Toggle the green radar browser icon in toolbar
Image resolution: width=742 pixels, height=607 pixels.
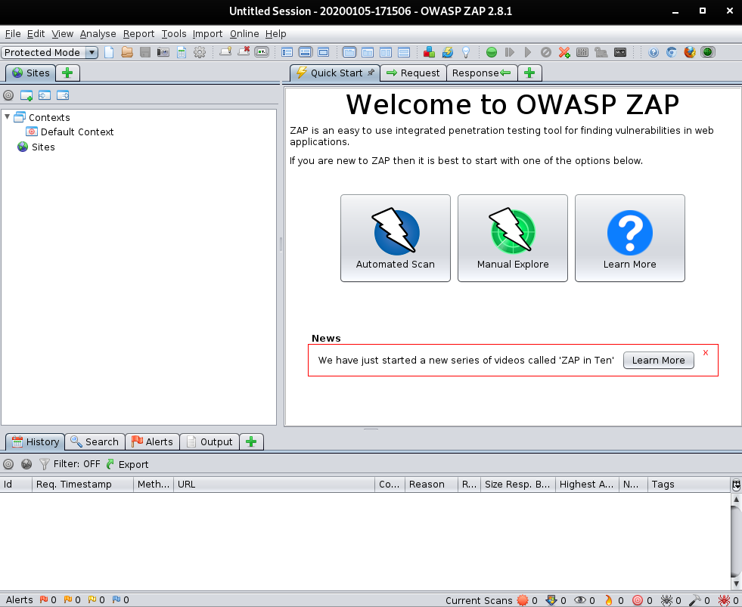point(708,52)
